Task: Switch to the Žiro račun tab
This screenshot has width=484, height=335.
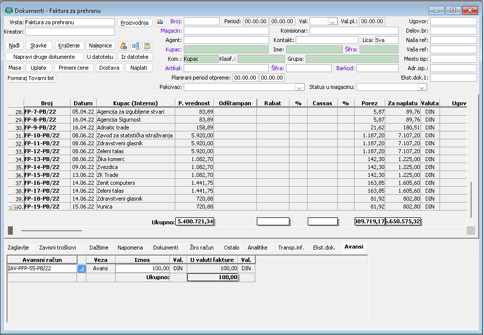Action: [202, 248]
